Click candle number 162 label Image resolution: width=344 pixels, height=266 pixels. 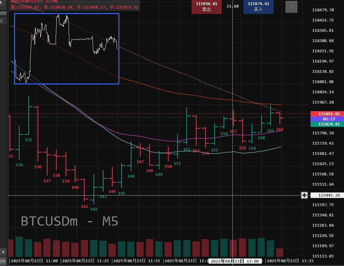pos(279,129)
